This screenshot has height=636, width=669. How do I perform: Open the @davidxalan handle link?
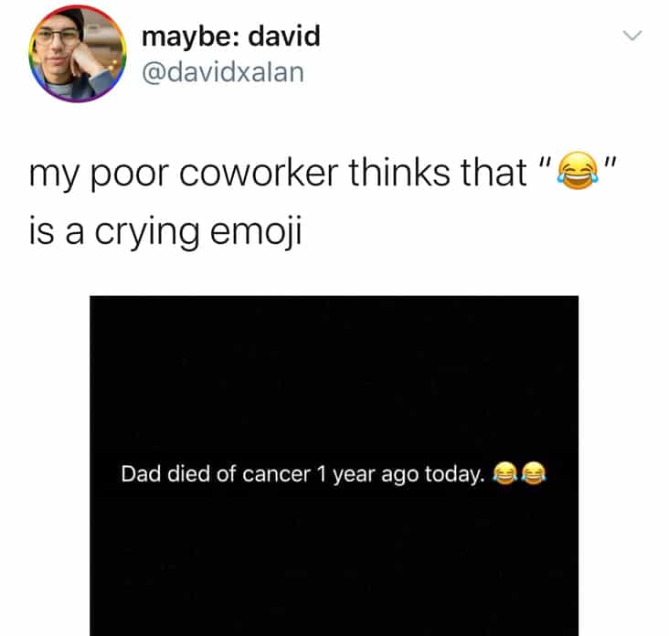(x=223, y=72)
